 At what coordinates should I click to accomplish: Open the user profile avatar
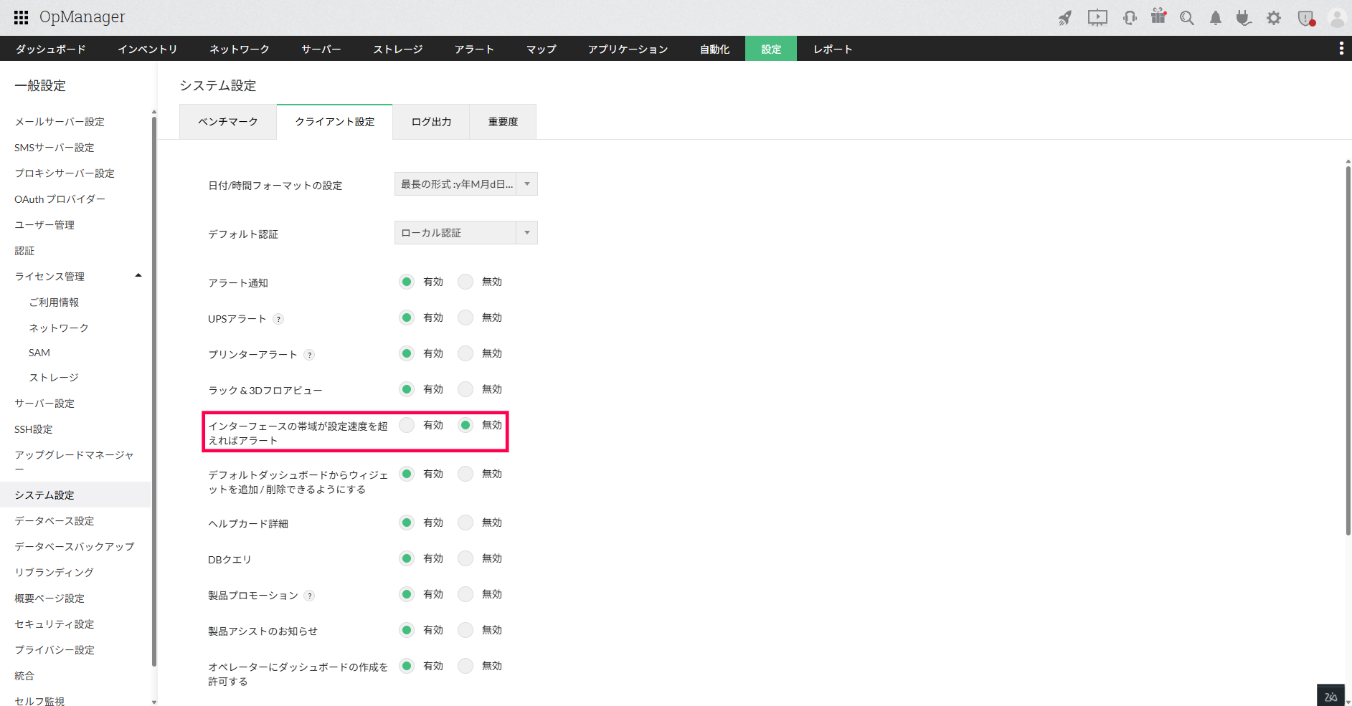(1337, 18)
